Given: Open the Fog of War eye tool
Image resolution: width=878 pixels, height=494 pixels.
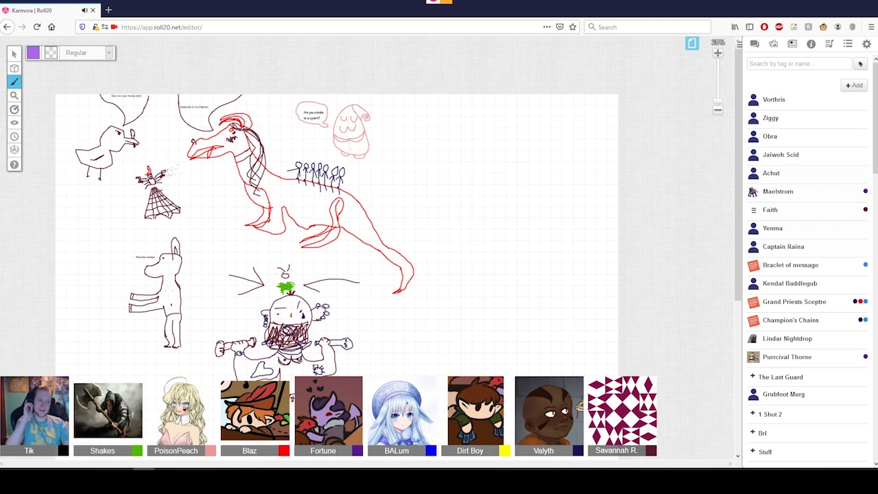Looking at the screenshot, I should coord(14,123).
